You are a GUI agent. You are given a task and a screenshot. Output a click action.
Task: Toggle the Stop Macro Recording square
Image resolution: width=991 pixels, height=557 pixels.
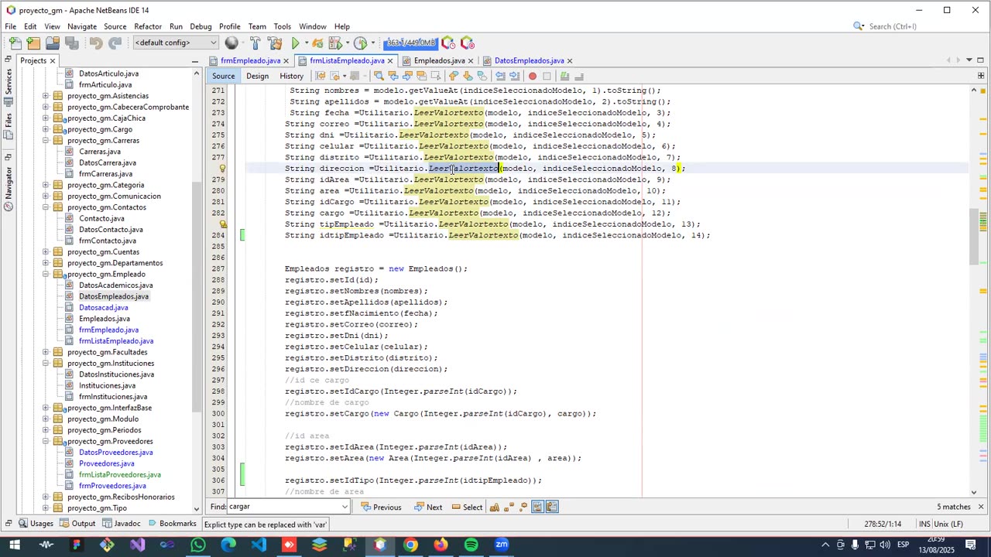[547, 76]
